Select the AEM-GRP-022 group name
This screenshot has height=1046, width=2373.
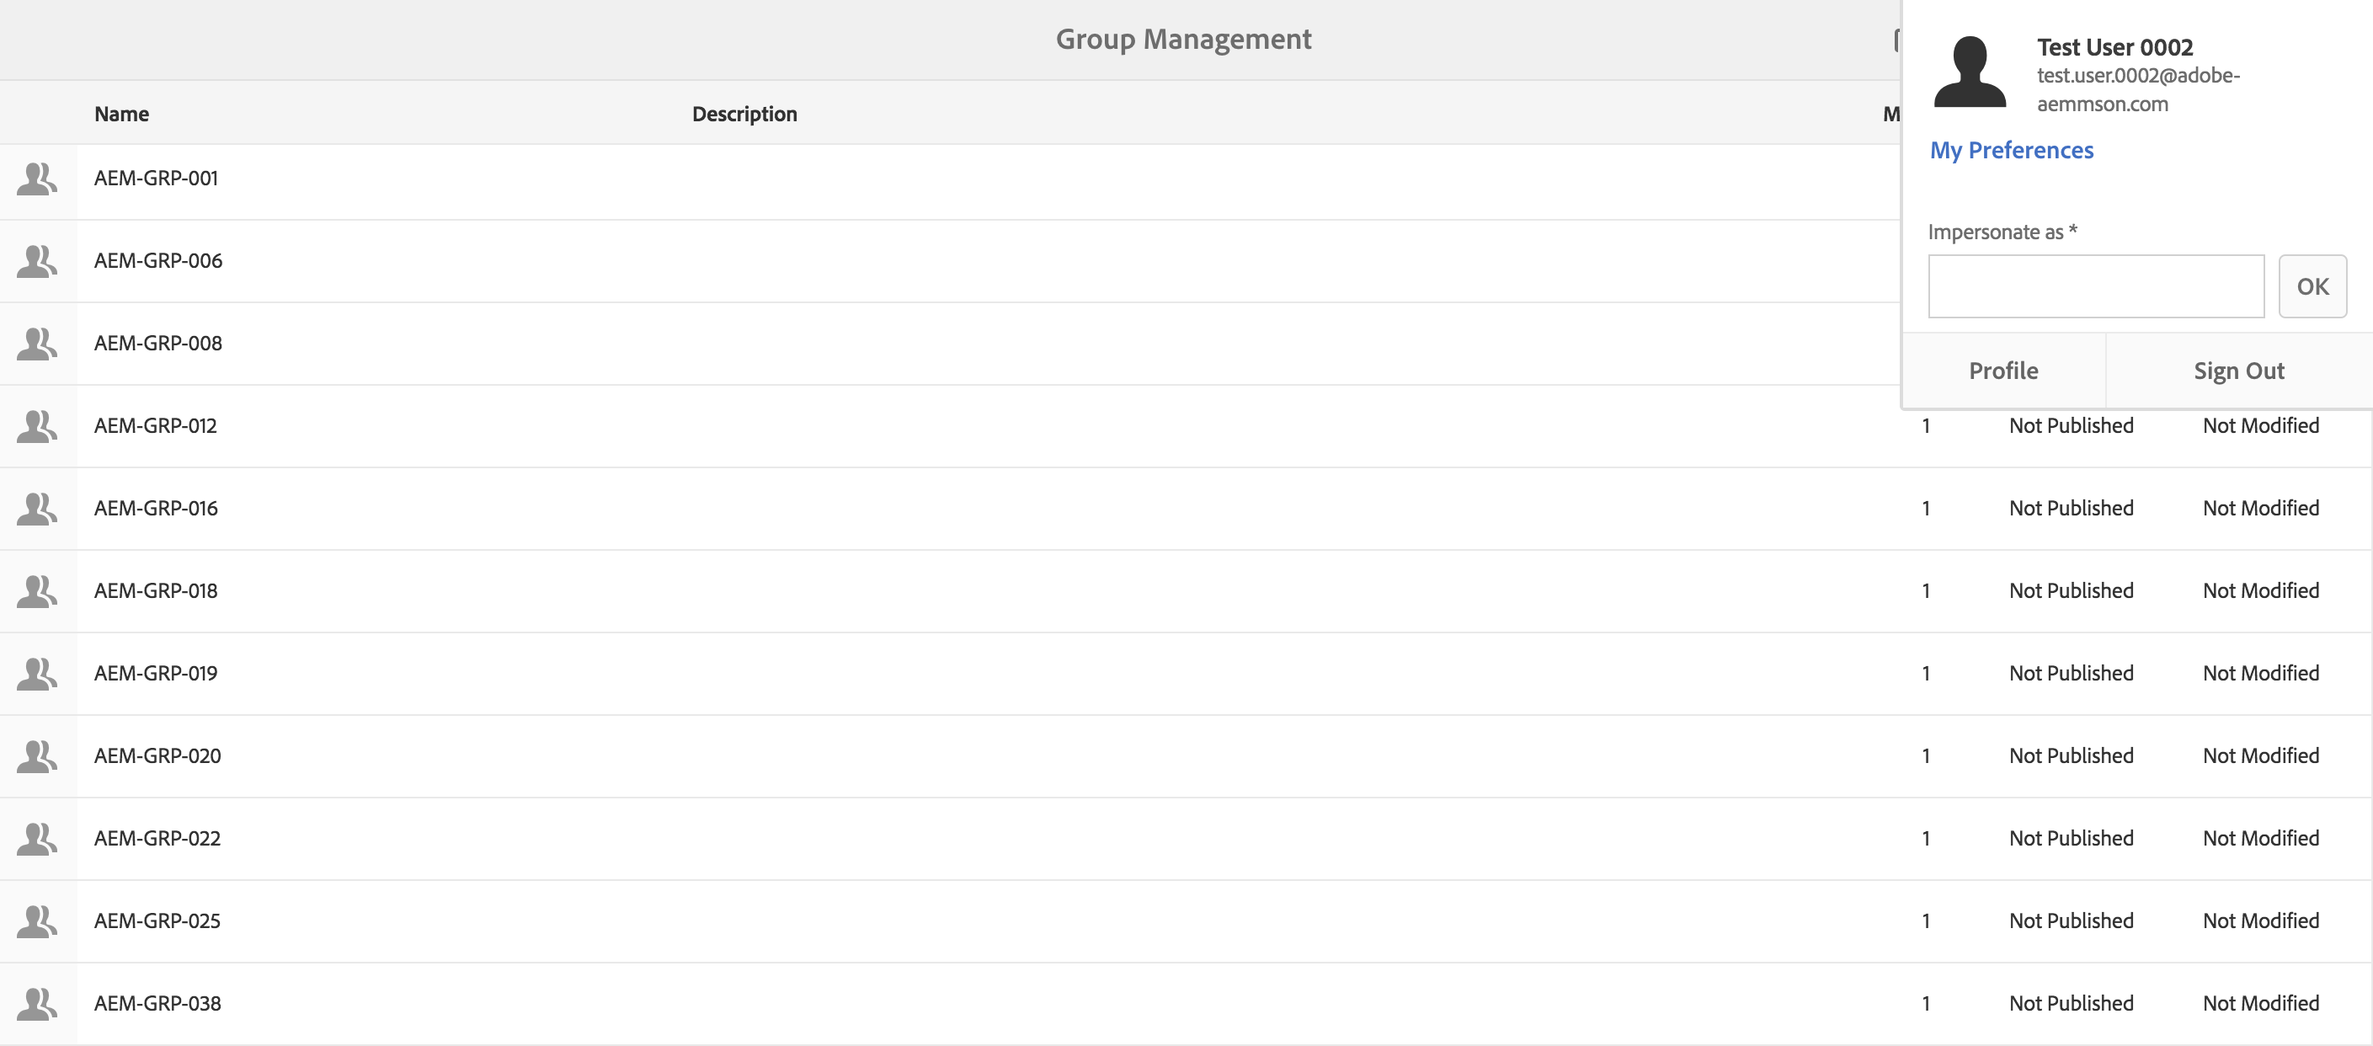pos(157,839)
